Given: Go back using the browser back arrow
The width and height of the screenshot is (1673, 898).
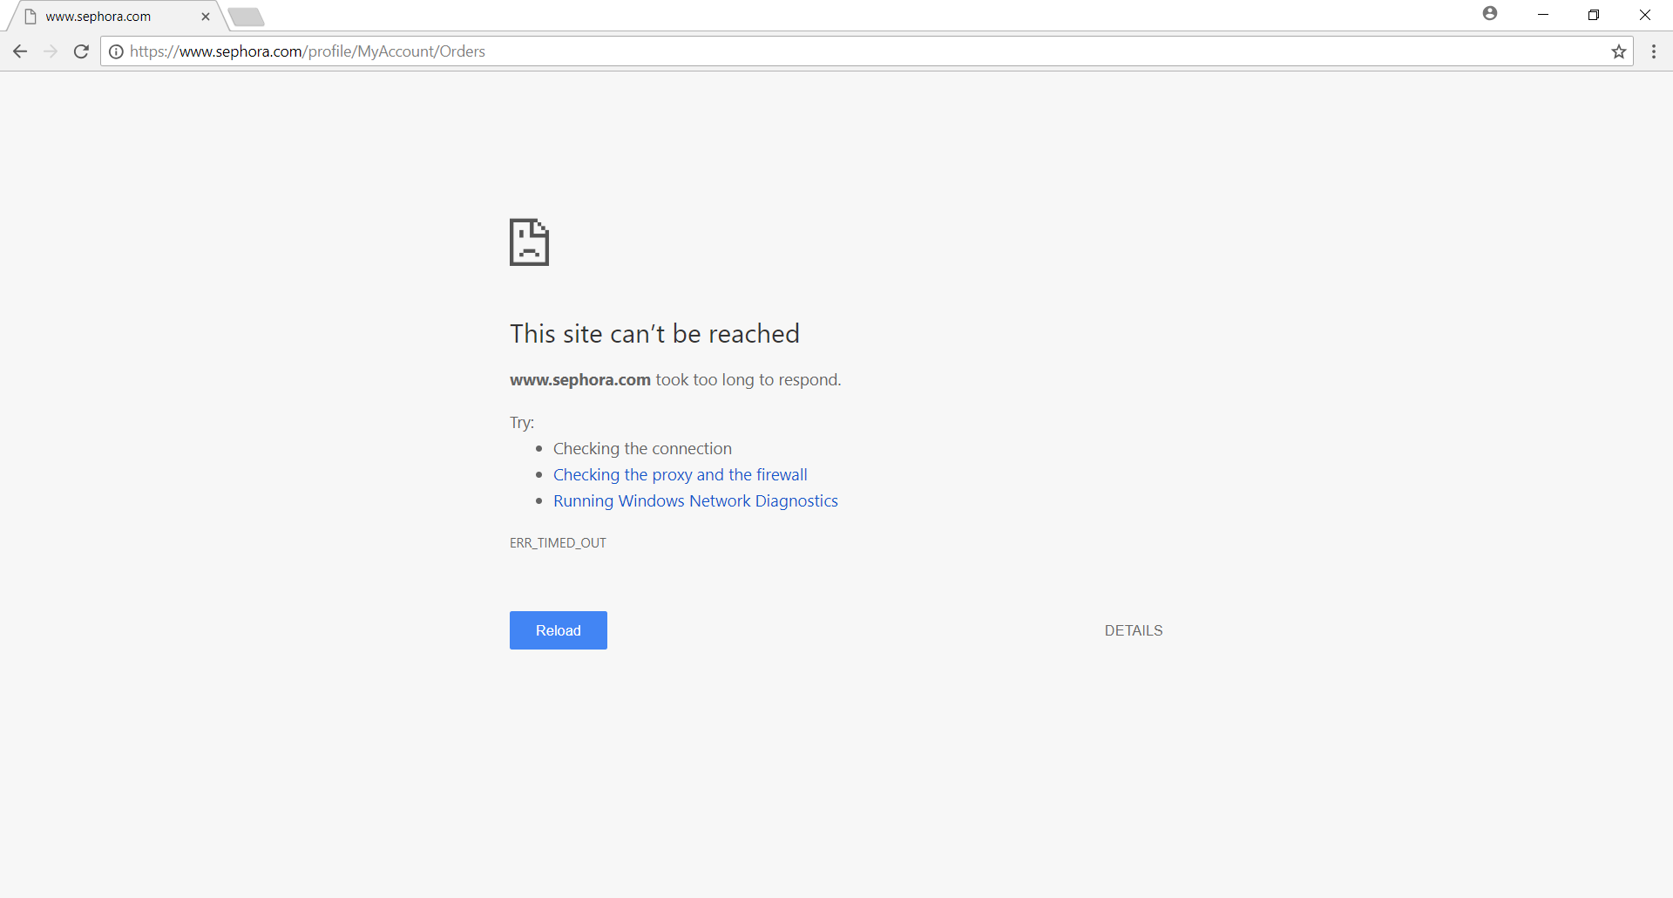Looking at the screenshot, I should point(20,51).
